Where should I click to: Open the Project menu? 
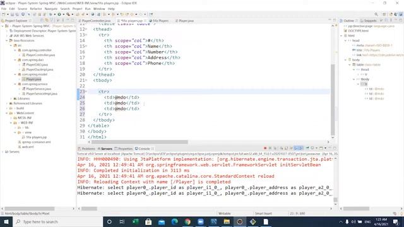coord(77,9)
